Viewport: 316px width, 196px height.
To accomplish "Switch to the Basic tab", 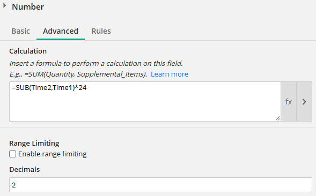I will click(20, 31).
